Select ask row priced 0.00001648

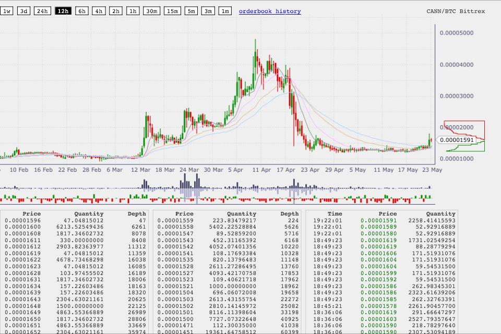pyautogui.click(x=75, y=306)
